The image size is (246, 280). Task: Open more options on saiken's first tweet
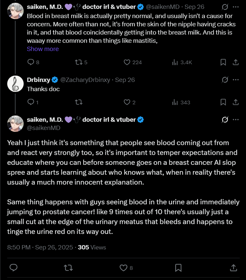point(235,7)
